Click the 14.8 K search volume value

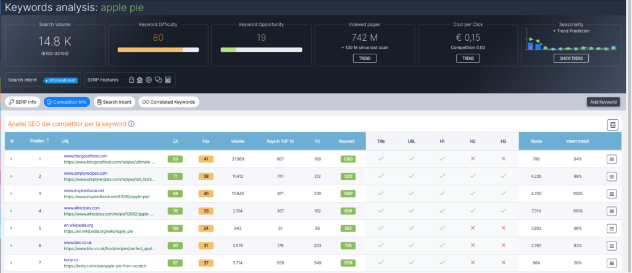[x=55, y=41]
